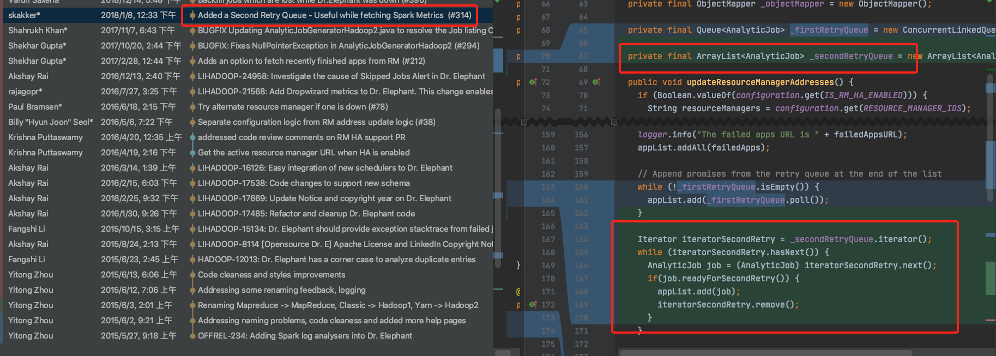Select commit 'LIHADOOP-8114 [Opensource Dr. E] Apache License'
Image resolution: width=996 pixels, height=356 pixels.
[345, 244]
